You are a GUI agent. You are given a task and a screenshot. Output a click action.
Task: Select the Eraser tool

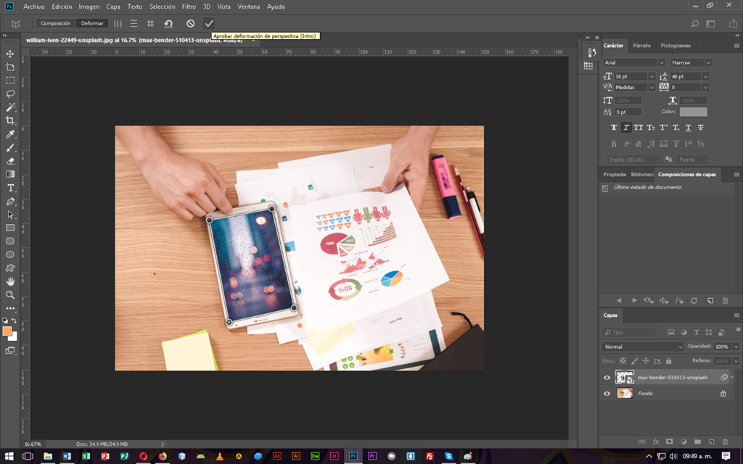(10, 161)
